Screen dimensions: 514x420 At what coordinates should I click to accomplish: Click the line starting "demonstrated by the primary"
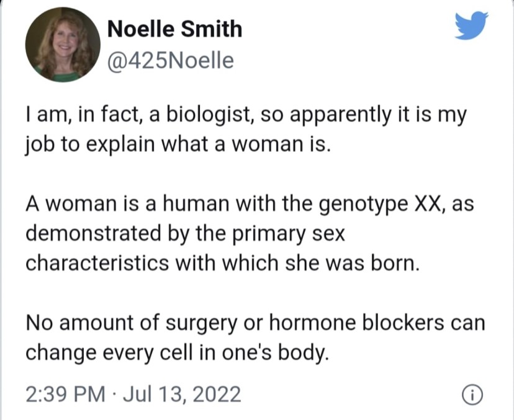coord(184,233)
